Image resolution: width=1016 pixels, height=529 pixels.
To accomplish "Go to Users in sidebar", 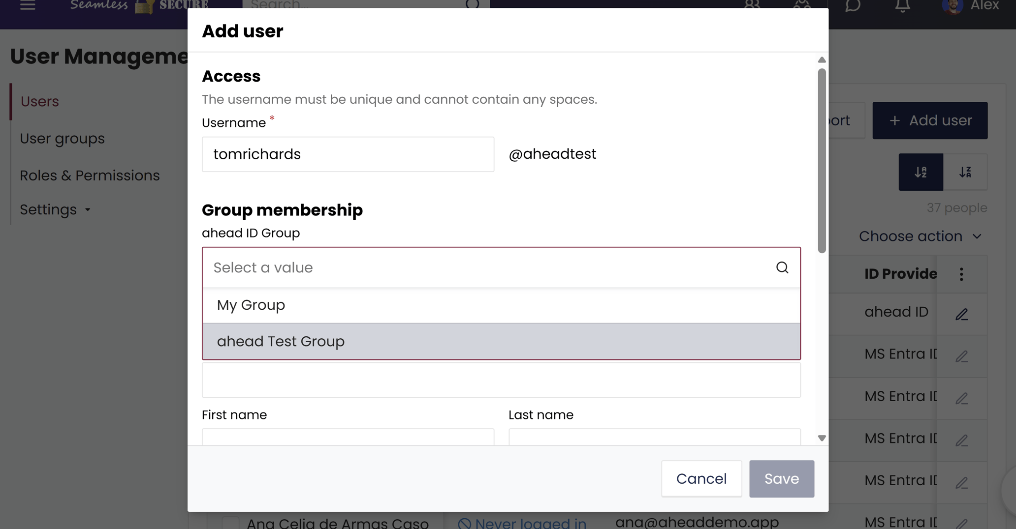I will click(x=39, y=101).
